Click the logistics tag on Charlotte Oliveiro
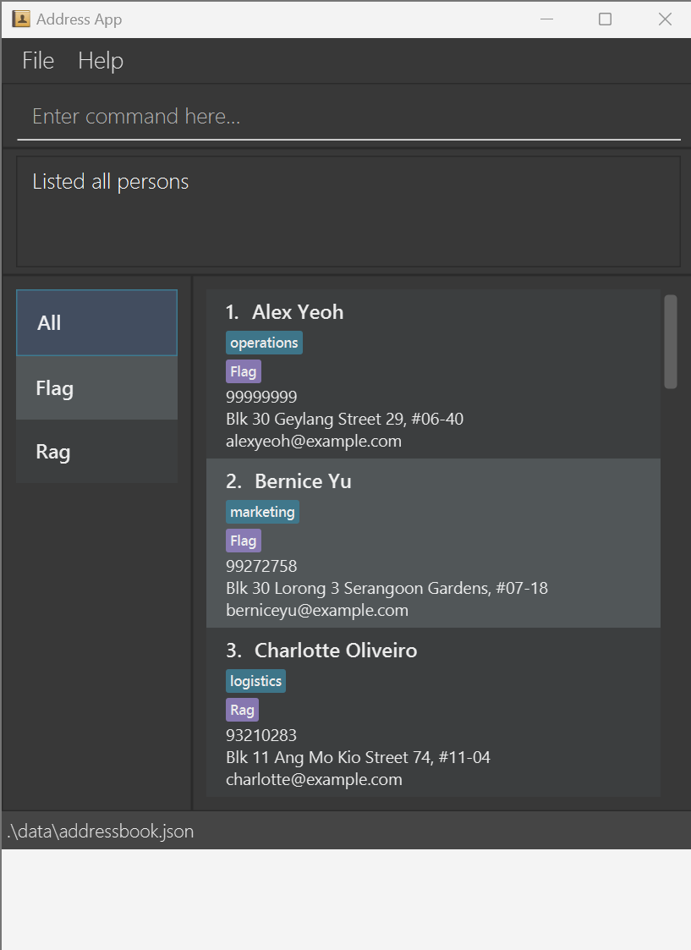Screen dimensions: 691x950 [x=255, y=681]
